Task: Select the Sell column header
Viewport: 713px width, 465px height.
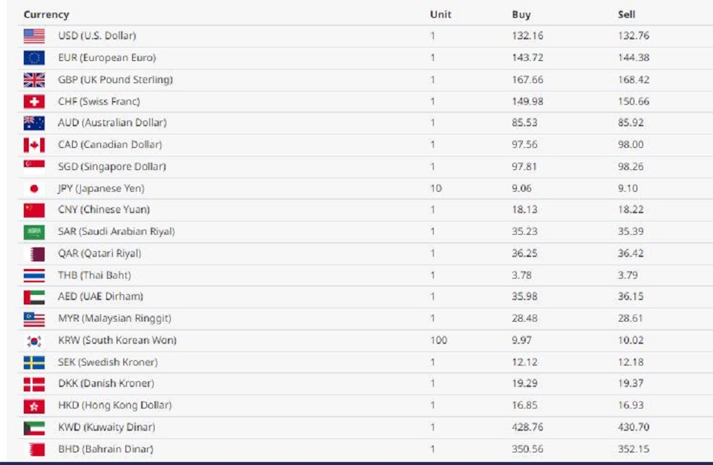Action: (x=626, y=15)
